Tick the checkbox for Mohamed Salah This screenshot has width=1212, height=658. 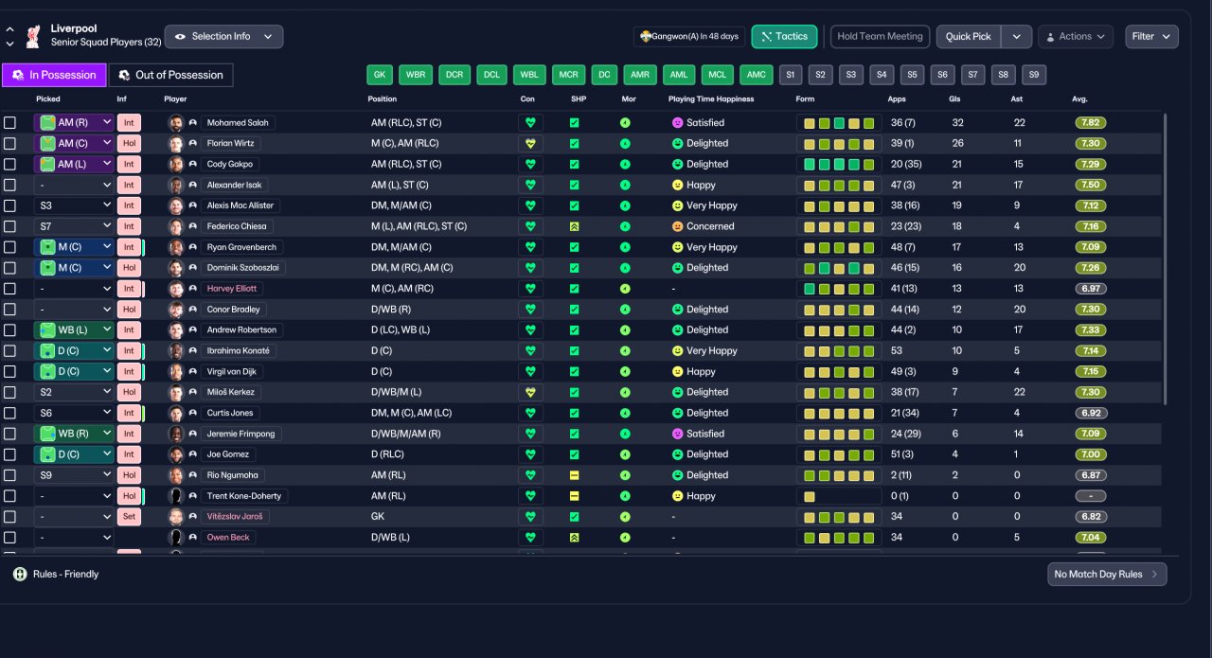pyautogui.click(x=9, y=123)
